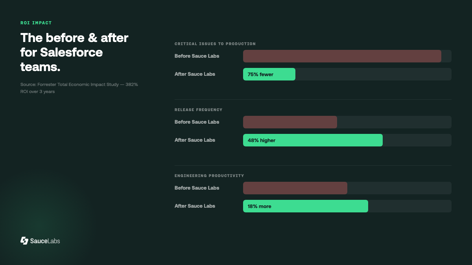Click 'Before Sauce Labs' under Engineering Productivity
472x265 pixels.
[x=197, y=188]
